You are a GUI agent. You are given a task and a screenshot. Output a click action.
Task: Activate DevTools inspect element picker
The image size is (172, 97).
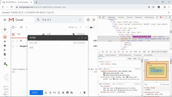coord(100,17)
